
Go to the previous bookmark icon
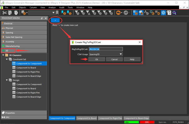point(69,13)
